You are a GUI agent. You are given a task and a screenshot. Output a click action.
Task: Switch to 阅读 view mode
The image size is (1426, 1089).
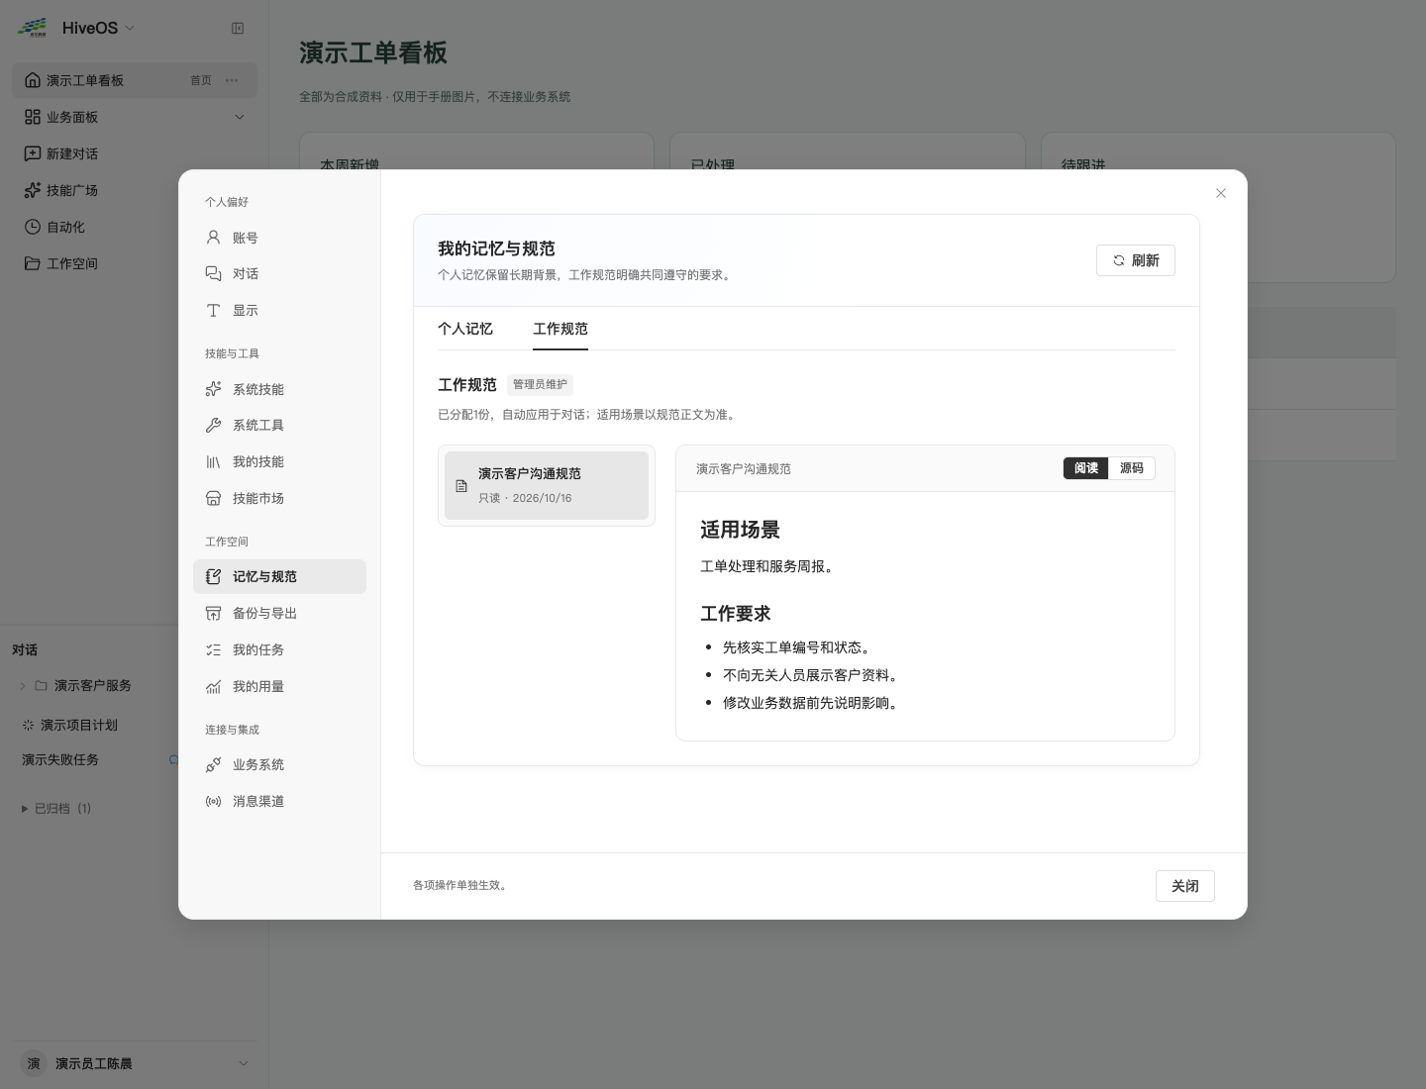(1086, 468)
